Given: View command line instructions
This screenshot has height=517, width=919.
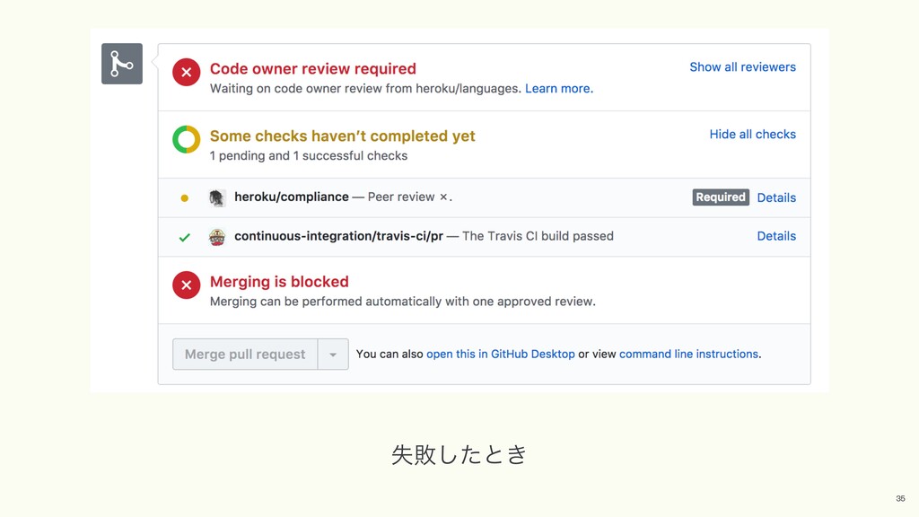Looking at the screenshot, I should [x=688, y=355].
